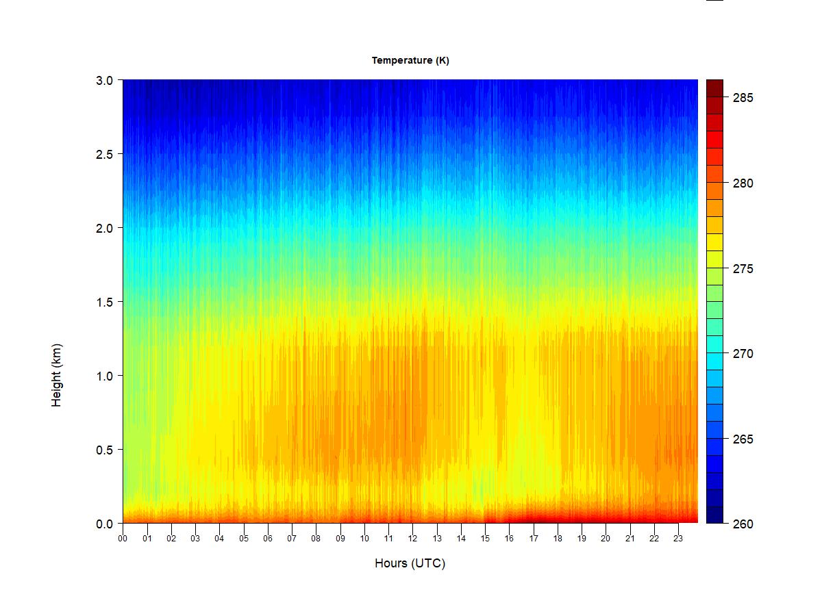
Task: Click the plot title 'Temperature (K)'
Action: (410, 60)
